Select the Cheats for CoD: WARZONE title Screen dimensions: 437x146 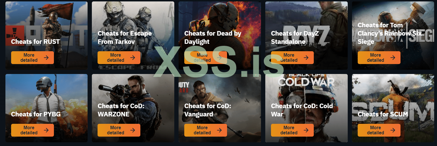click(121, 110)
